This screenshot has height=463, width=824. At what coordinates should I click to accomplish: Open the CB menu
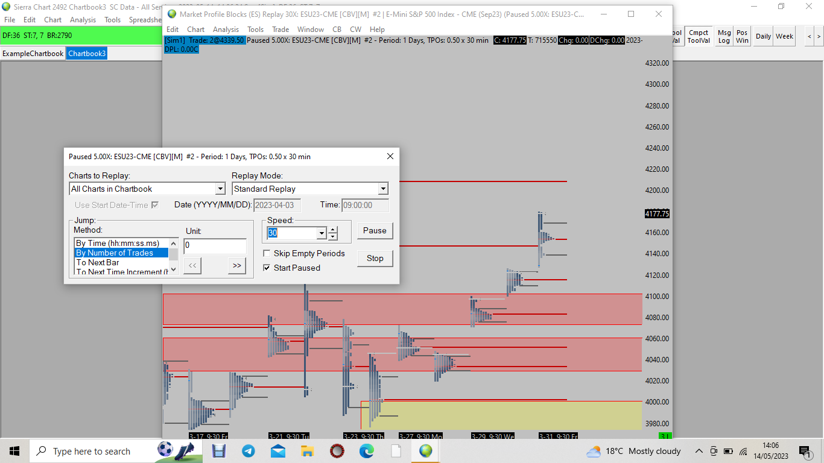click(x=337, y=29)
